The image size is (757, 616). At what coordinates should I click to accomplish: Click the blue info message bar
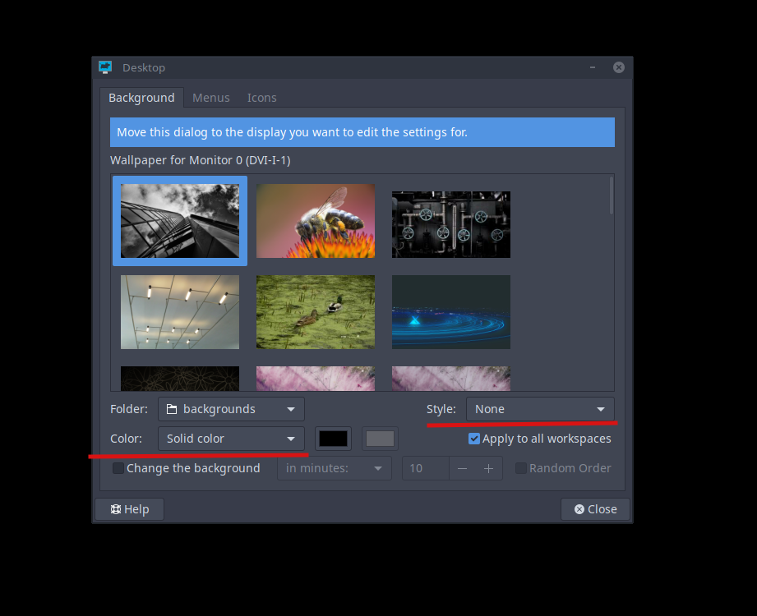(x=362, y=132)
